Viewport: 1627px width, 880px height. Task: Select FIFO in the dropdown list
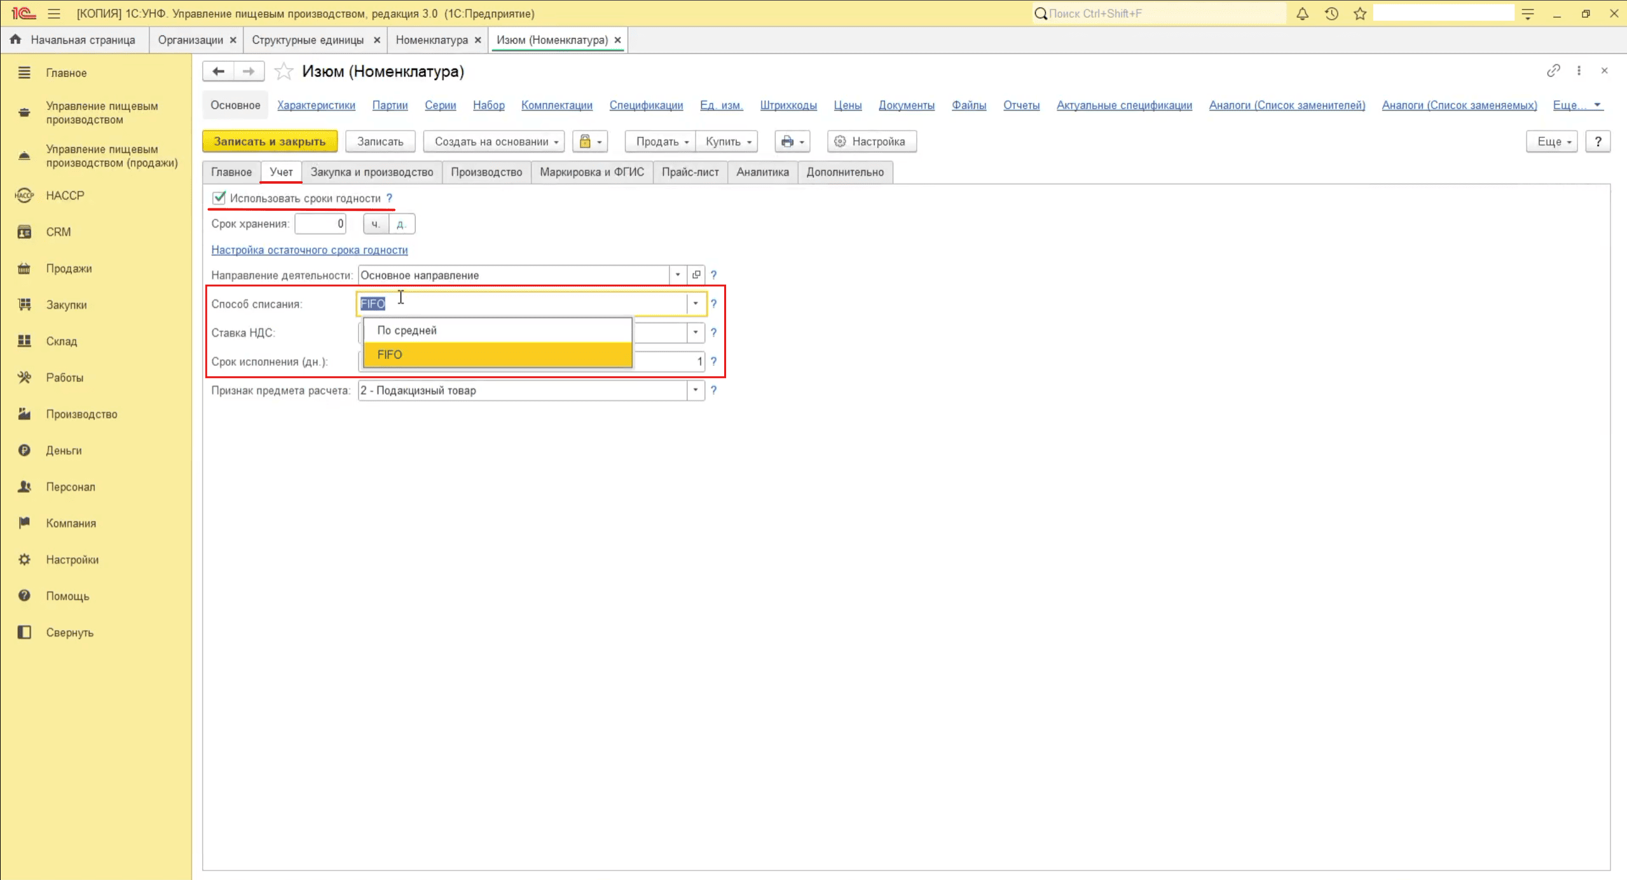[x=498, y=355]
